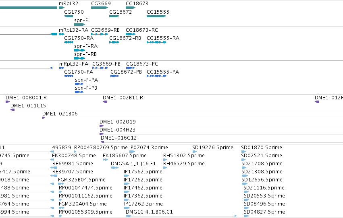Open the mRpL32-PA protein feature

pyautogui.click(x=62, y=68)
